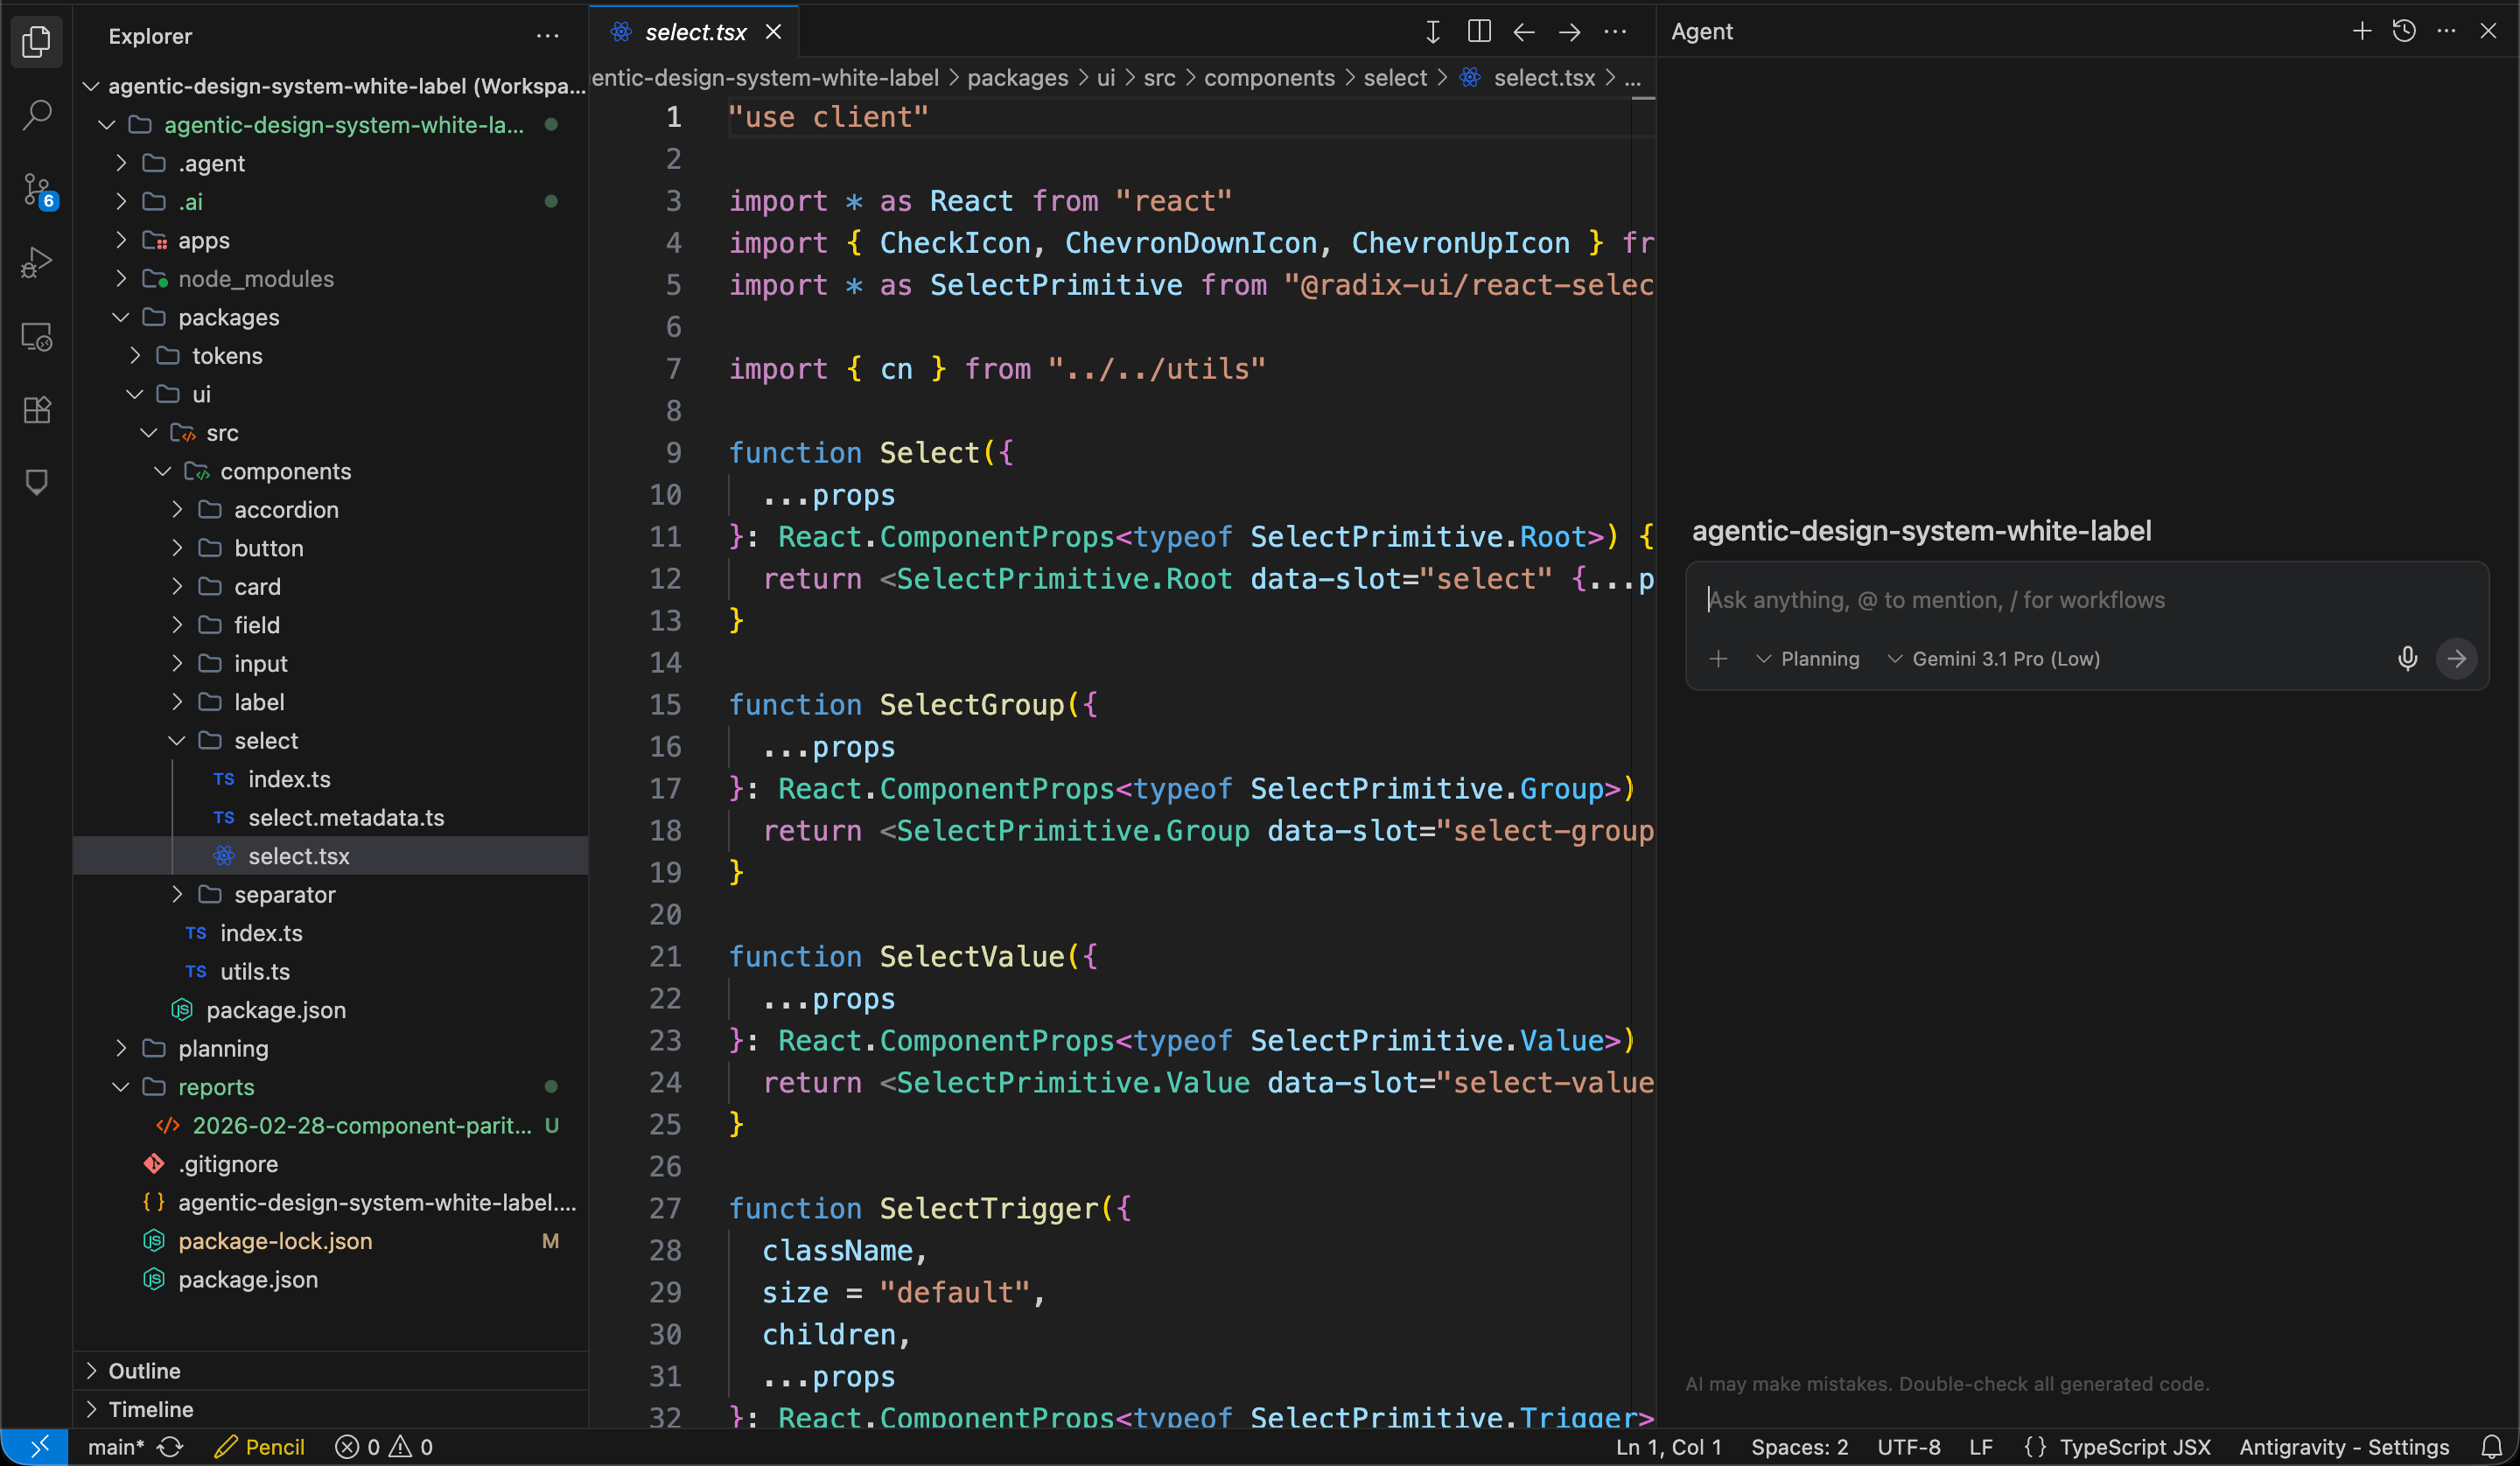Open the Source Control view showing 6 changes
The height and width of the screenshot is (1466, 2520).
(x=37, y=189)
